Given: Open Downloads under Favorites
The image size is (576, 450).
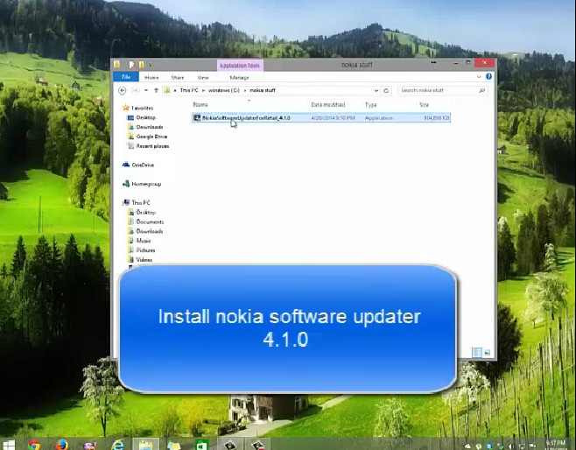Looking at the screenshot, I should (145, 127).
